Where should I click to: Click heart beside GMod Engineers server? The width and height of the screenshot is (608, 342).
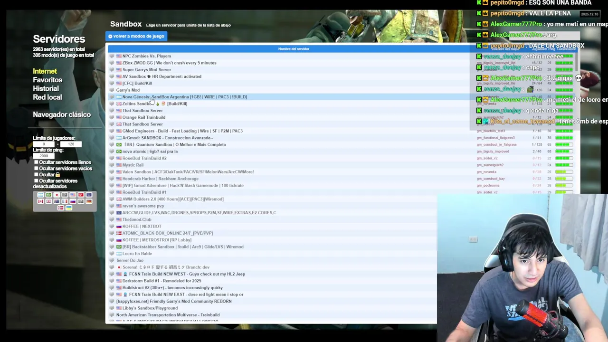click(112, 131)
